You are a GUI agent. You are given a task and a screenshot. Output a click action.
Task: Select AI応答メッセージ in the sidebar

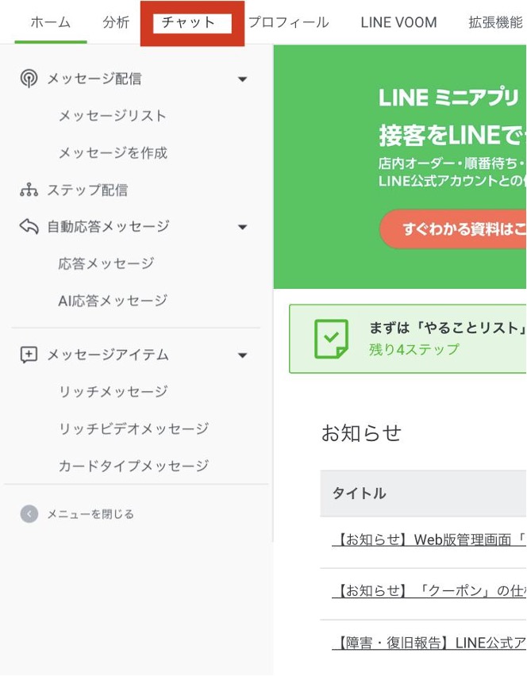click(113, 301)
